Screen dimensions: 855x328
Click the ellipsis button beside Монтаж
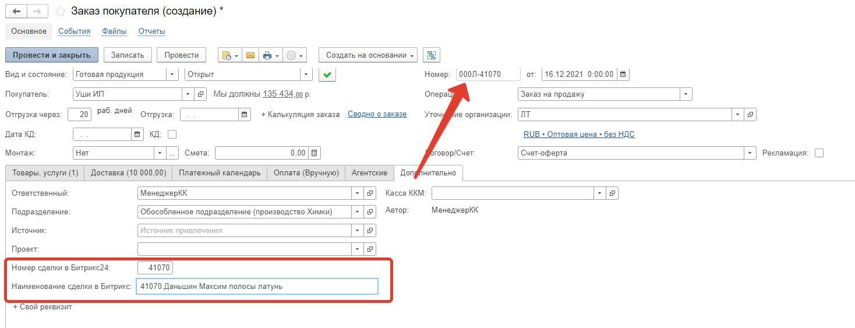tap(172, 153)
